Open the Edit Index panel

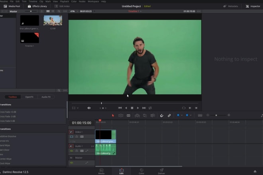point(62,6)
